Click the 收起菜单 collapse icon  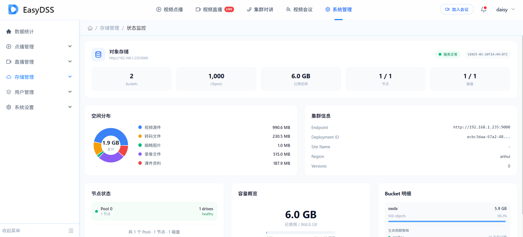(71, 231)
